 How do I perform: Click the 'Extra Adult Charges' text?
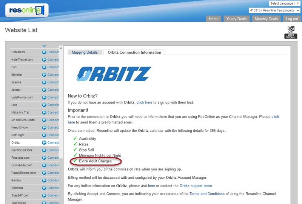tap(95, 161)
